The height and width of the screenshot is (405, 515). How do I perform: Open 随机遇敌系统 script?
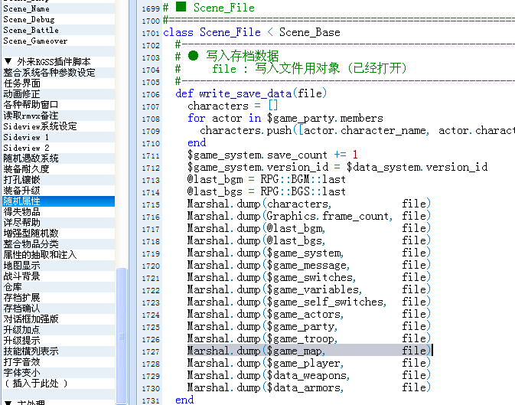[58, 158]
